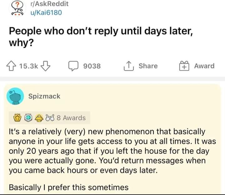The image size is (225, 195).
Task: Click the gift box Award icon
Action: 184,66
